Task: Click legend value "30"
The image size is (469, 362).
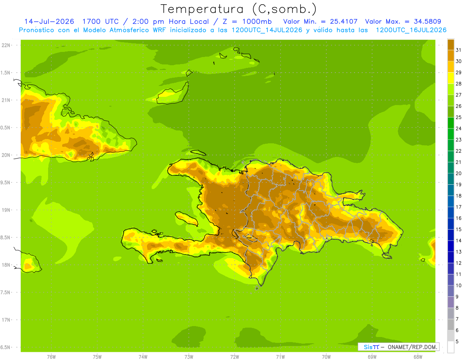Action: 459,61
